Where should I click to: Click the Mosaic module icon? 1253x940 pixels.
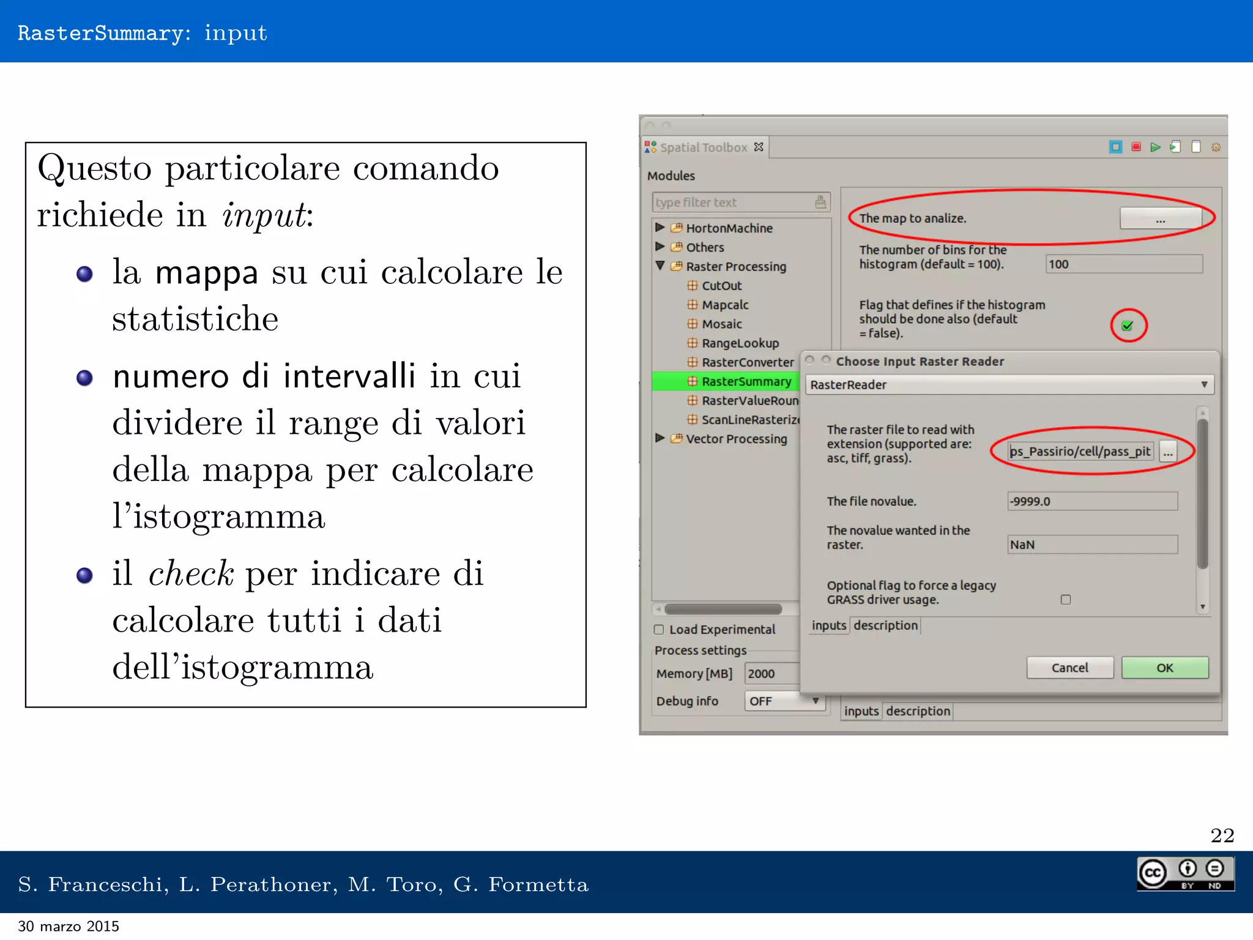(693, 324)
